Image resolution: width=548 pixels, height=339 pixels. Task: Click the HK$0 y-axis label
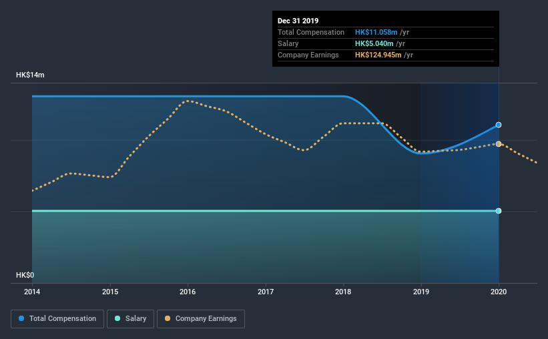[x=25, y=276]
